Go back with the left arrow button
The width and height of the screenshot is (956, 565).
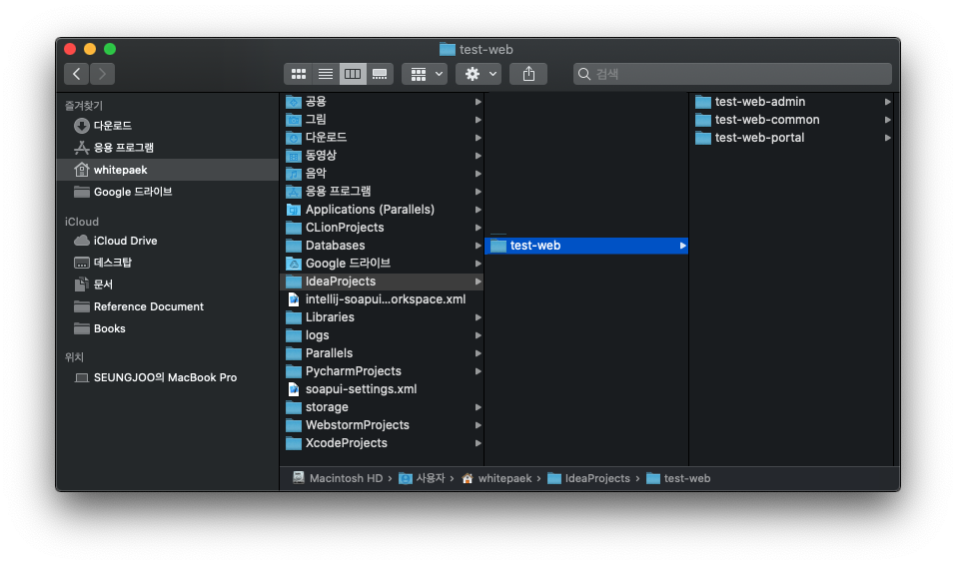click(x=76, y=74)
